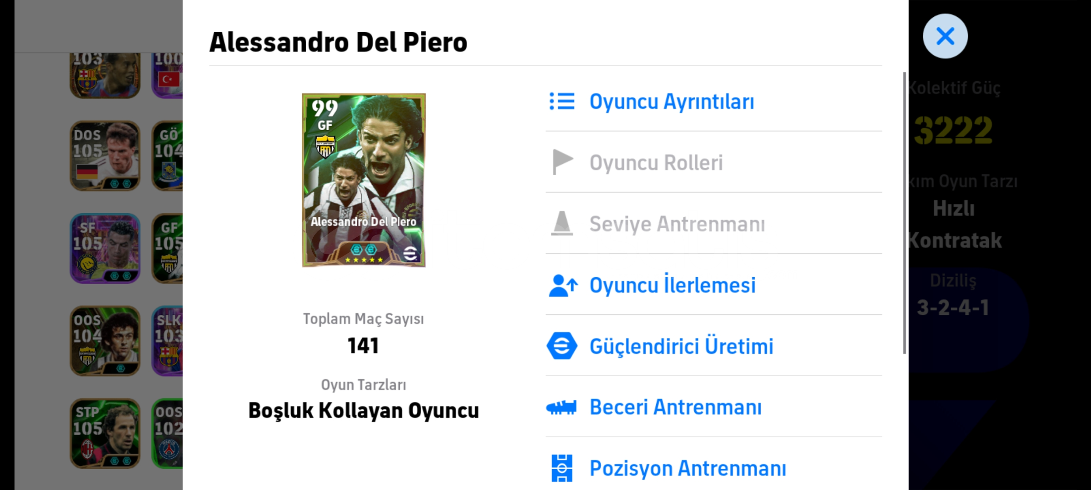Tap the Oyuncu Ayrıntıları list icon
1091x490 pixels.
tap(562, 101)
